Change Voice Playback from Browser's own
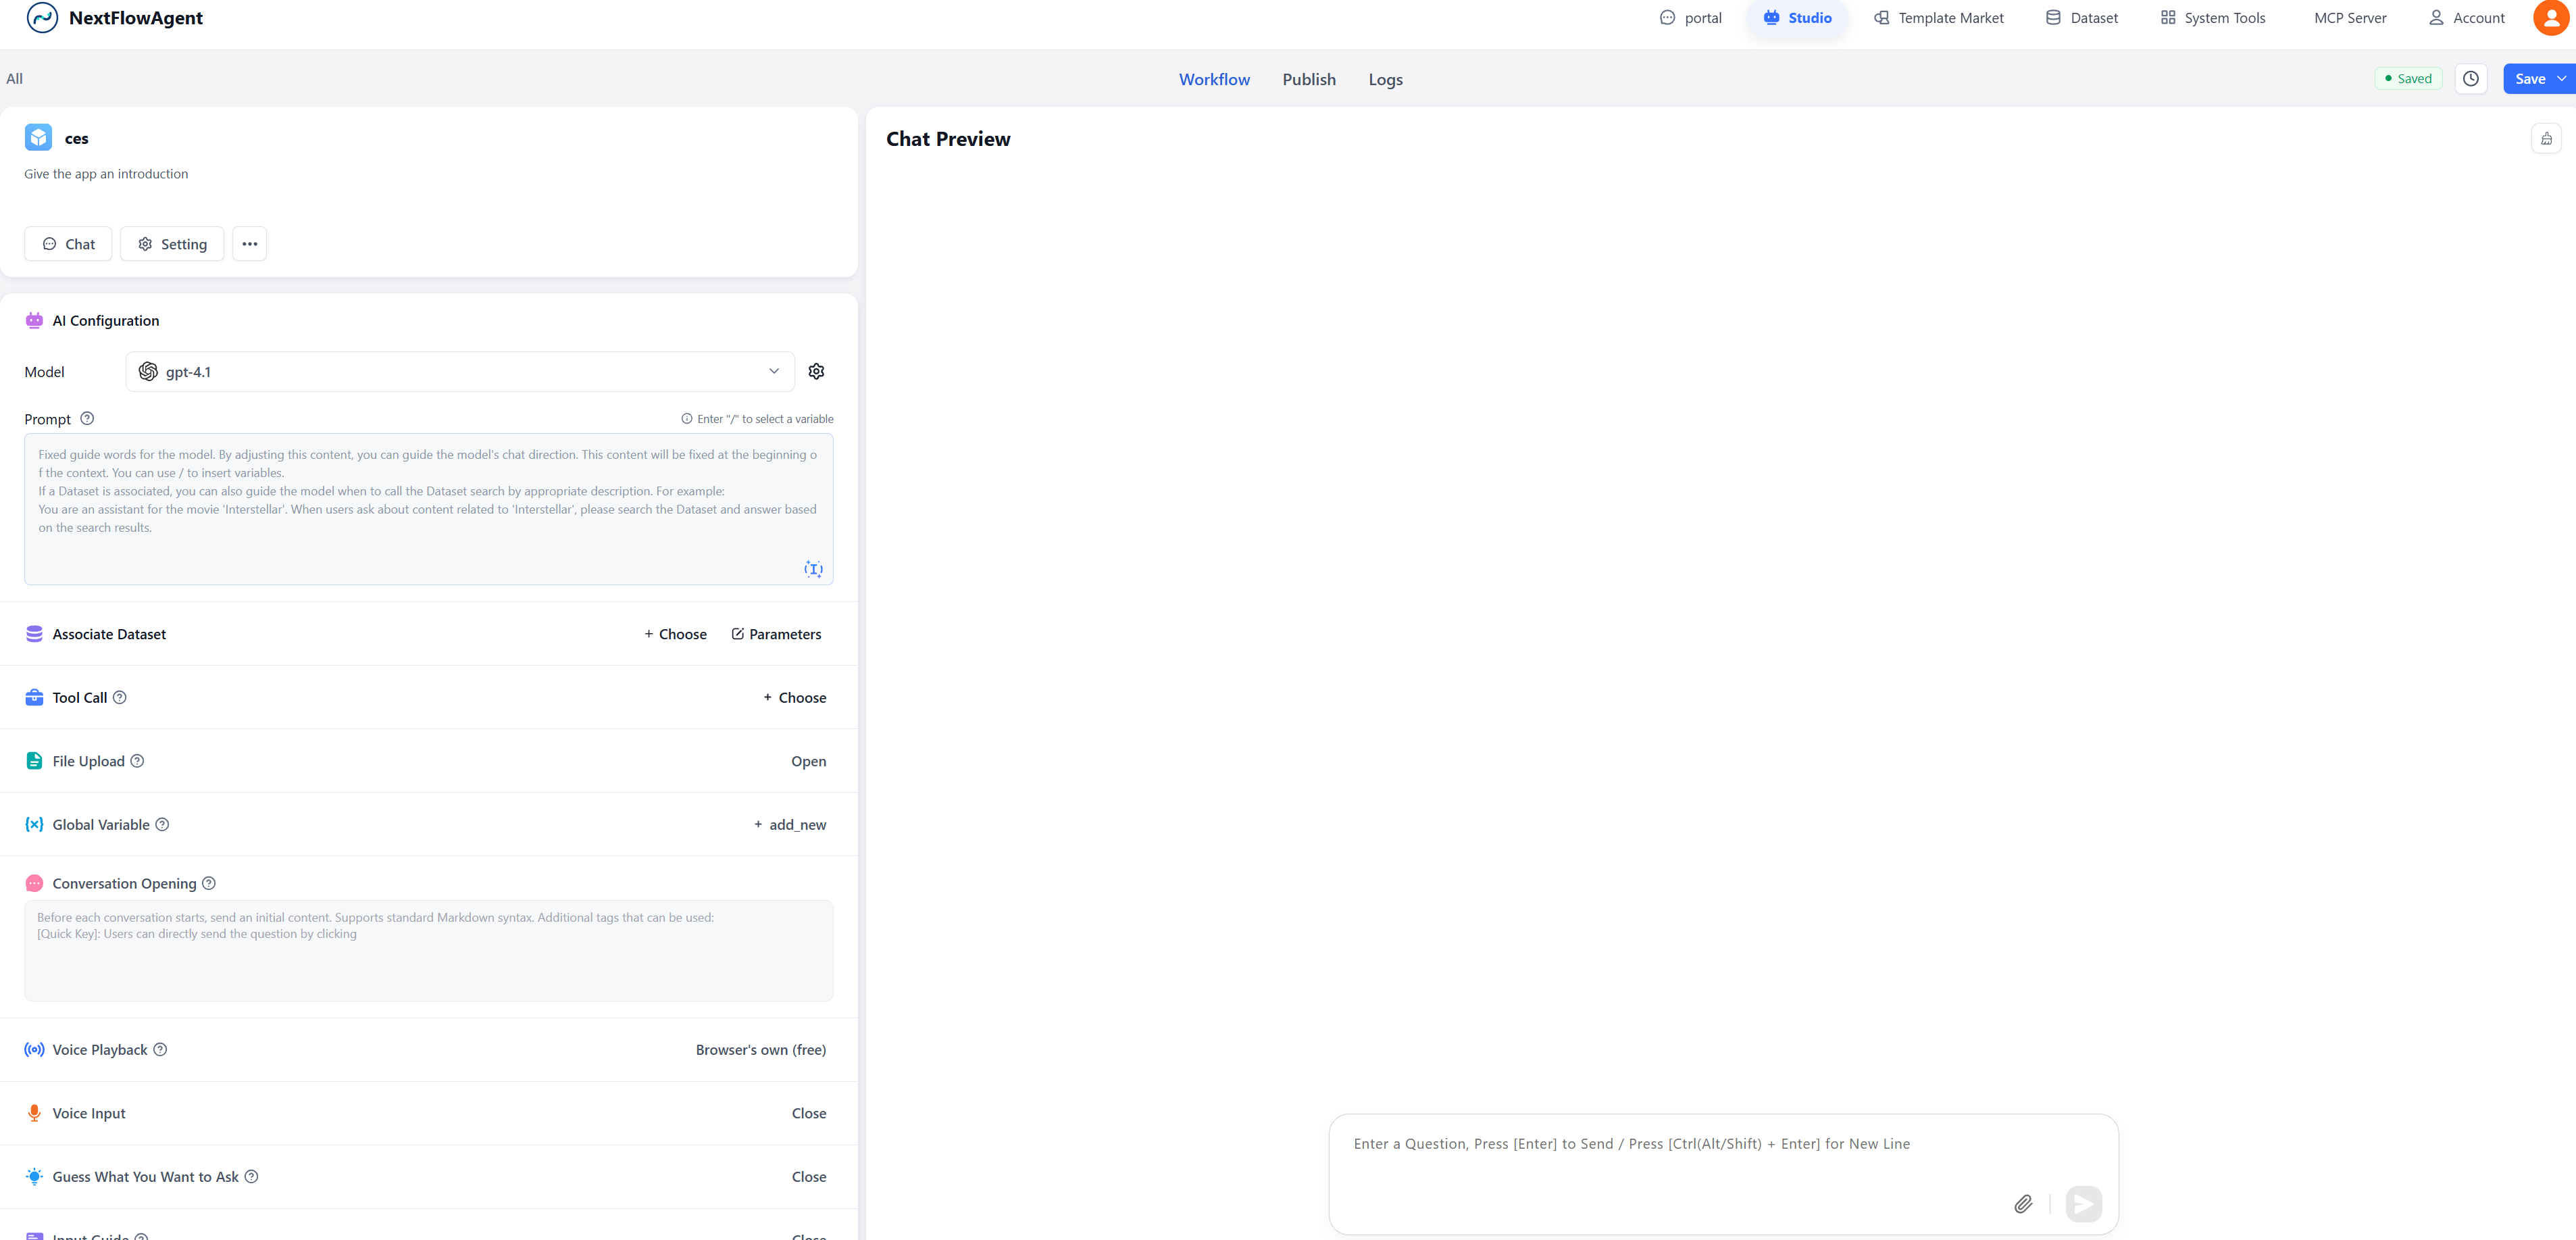 (760, 1049)
